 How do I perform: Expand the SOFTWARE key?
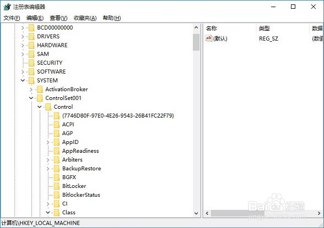pos(23,71)
